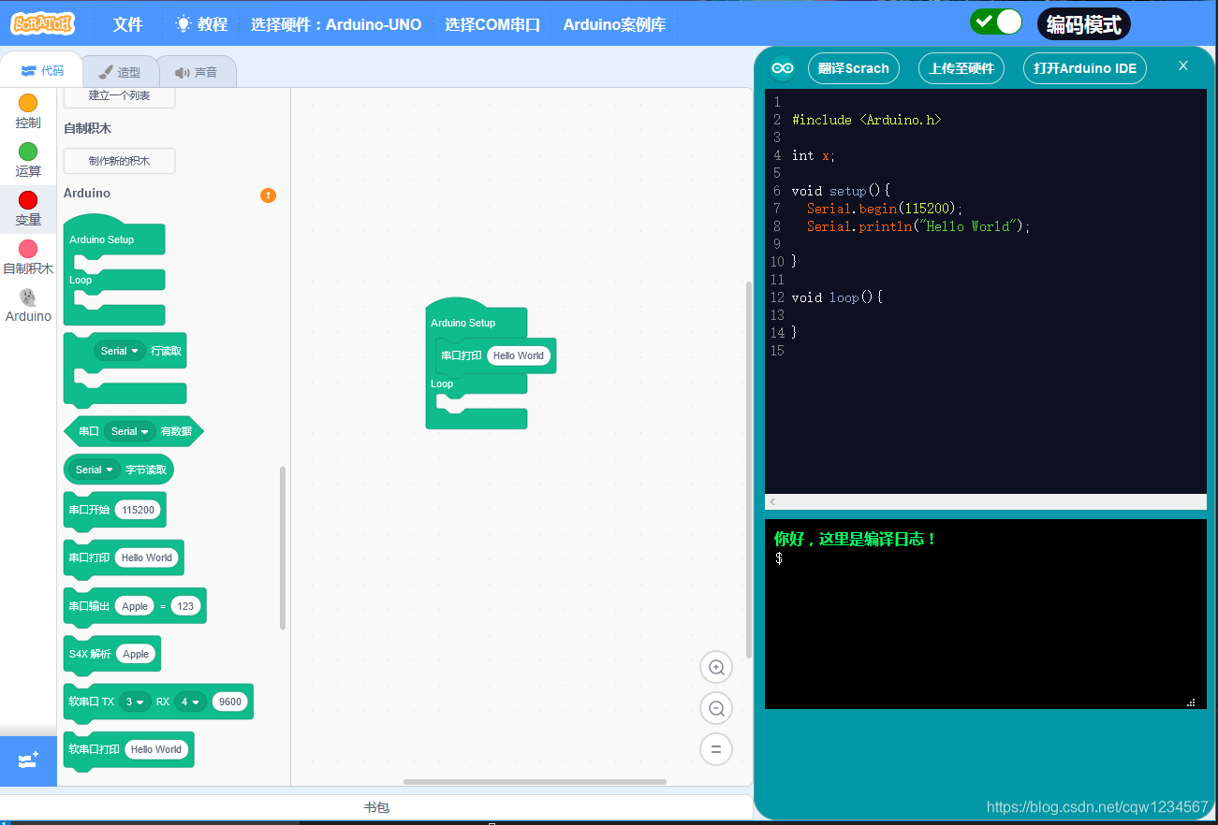The height and width of the screenshot is (825, 1218).
Task: Open the 选择COM串口 menu
Action: point(492,24)
